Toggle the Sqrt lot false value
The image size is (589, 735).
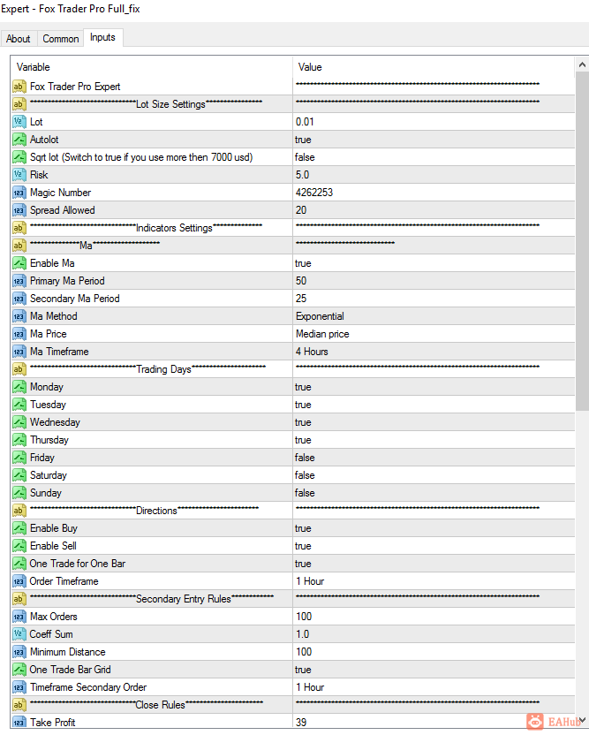(x=434, y=157)
